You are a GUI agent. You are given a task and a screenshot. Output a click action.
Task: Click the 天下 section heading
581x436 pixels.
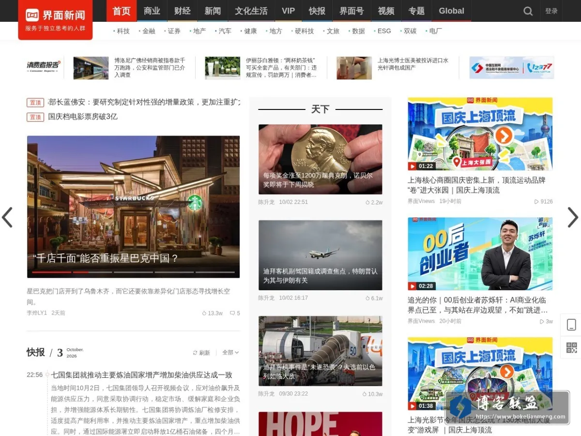pos(320,109)
